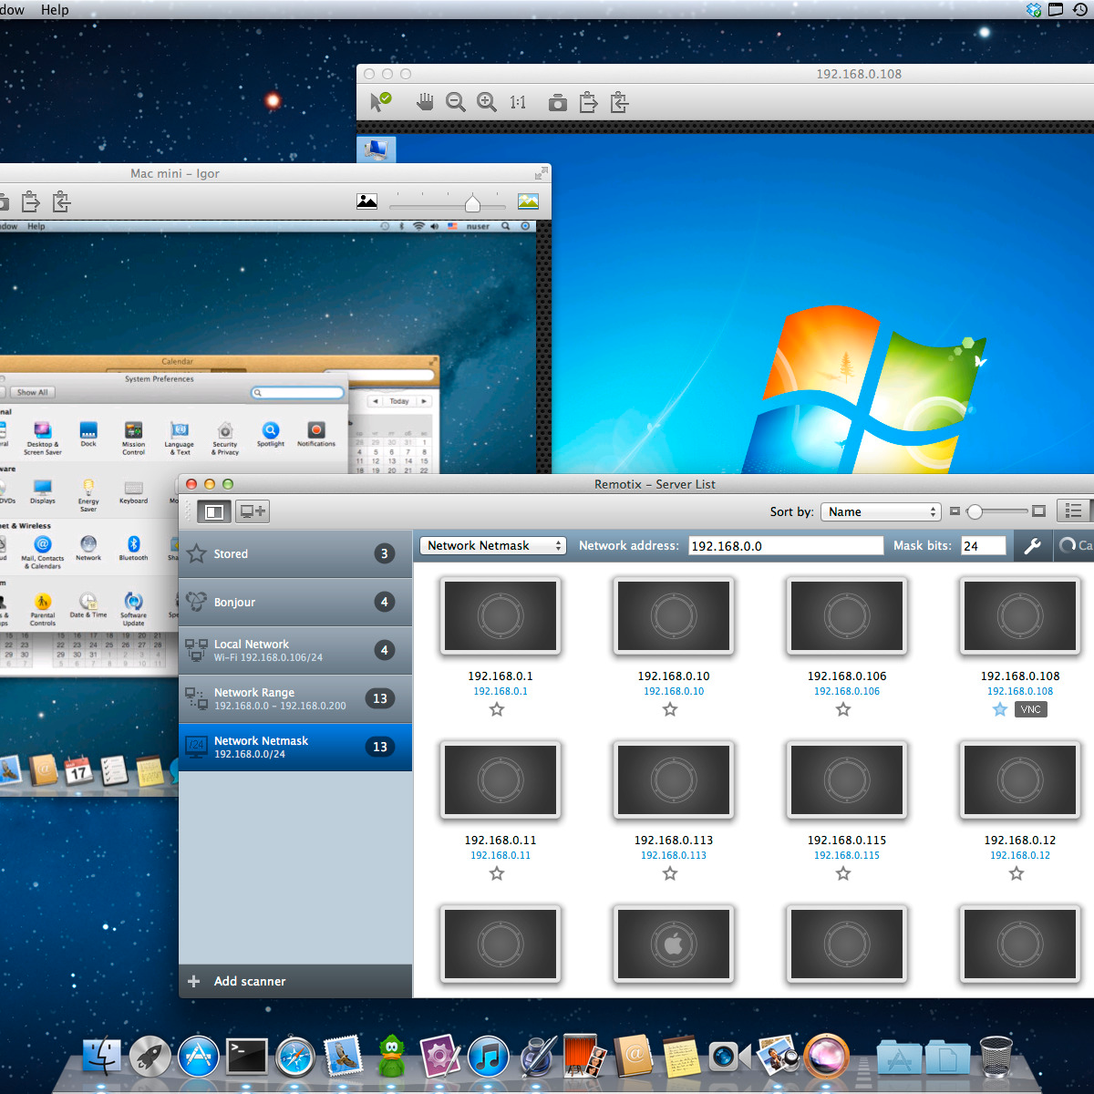Click low quality image icon in Mac mini window
The image size is (1094, 1094).
(x=367, y=201)
